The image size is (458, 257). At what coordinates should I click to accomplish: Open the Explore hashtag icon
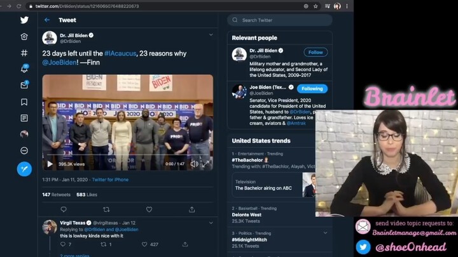[x=24, y=53]
